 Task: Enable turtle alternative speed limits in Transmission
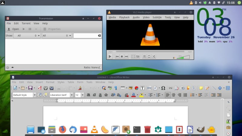point(13,67)
